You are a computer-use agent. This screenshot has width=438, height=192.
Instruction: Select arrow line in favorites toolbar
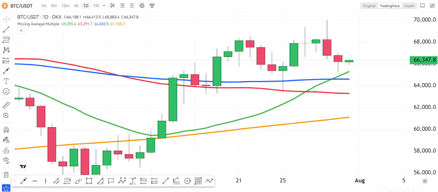pos(24,181)
